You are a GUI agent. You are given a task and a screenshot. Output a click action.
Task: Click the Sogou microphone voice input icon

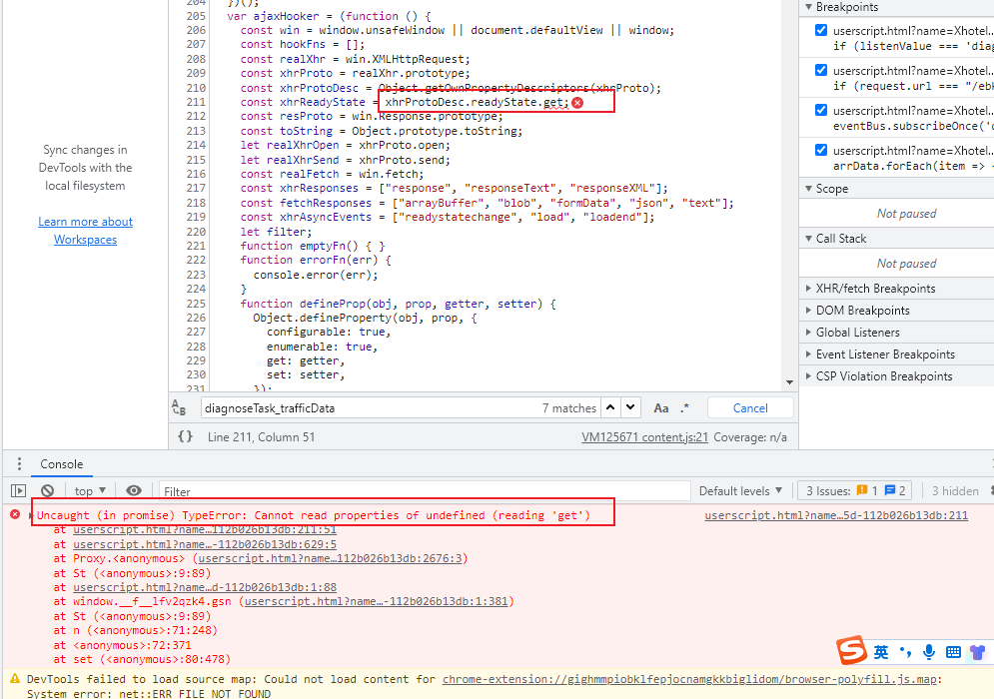(929, 652)
